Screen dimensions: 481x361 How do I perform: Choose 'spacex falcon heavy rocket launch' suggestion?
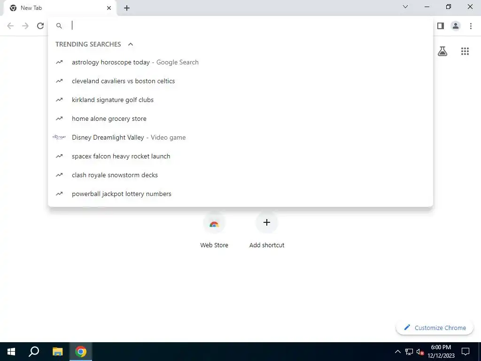(240, 156)
